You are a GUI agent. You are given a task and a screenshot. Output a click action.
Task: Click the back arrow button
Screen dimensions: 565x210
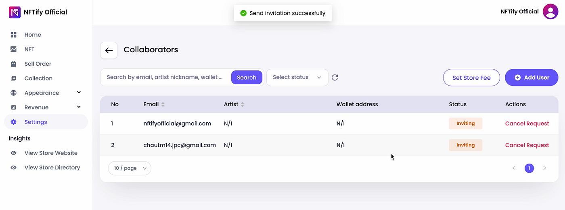click(x=109, y=50)
